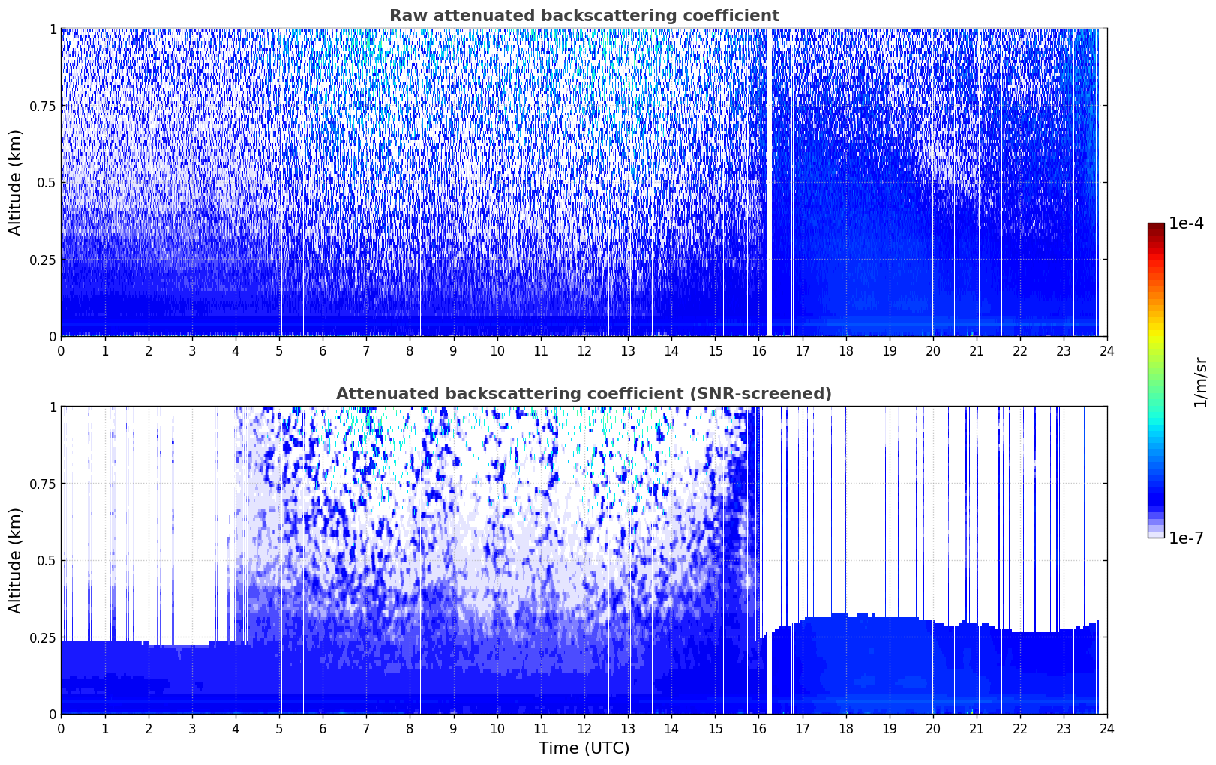Click the 0.5 altitude tick on bottom plot
This screenshot has height=765, width=1216.
coord(47,561)
